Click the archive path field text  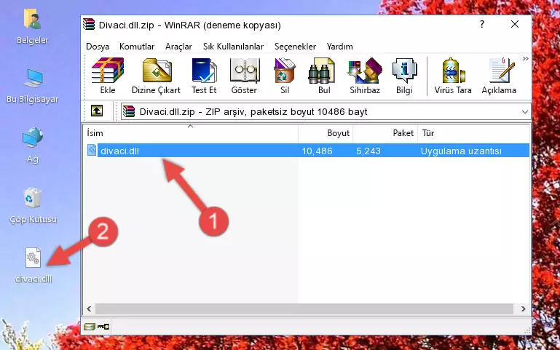[253, 111]
